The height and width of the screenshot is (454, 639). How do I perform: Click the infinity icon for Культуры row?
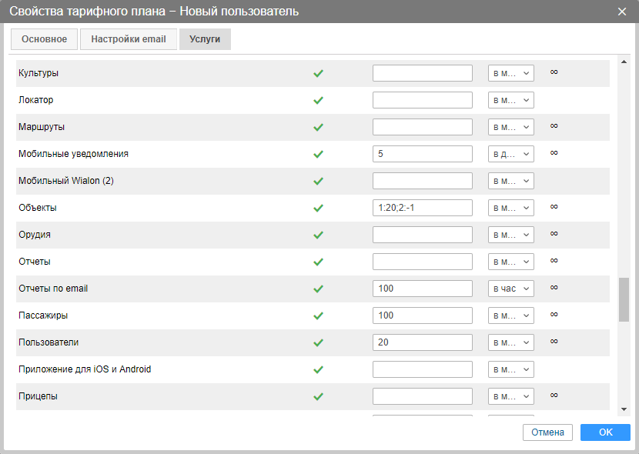click(554, 72)
